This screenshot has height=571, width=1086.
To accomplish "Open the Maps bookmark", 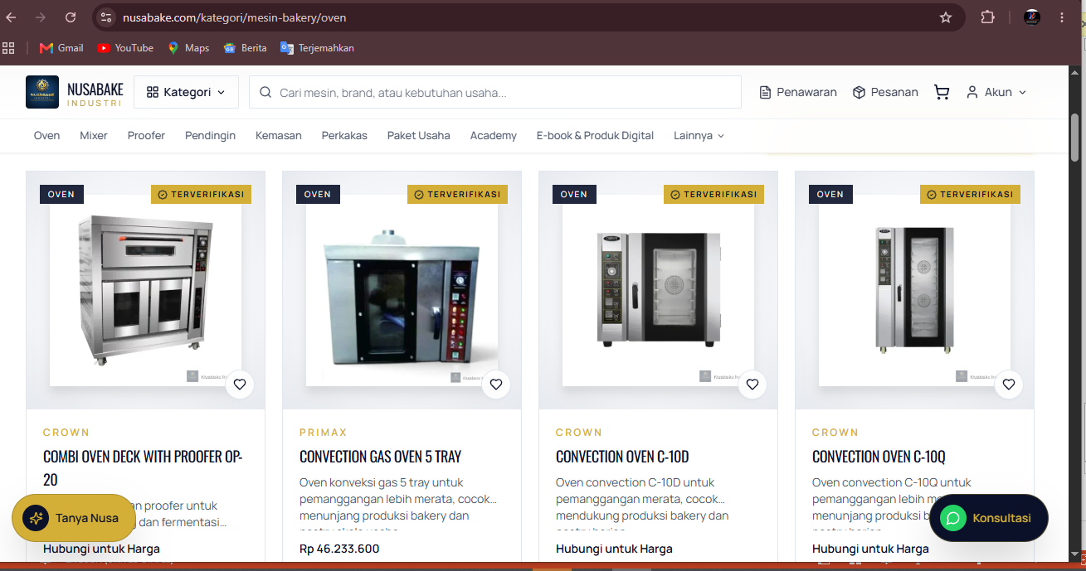I will (188, 48).
